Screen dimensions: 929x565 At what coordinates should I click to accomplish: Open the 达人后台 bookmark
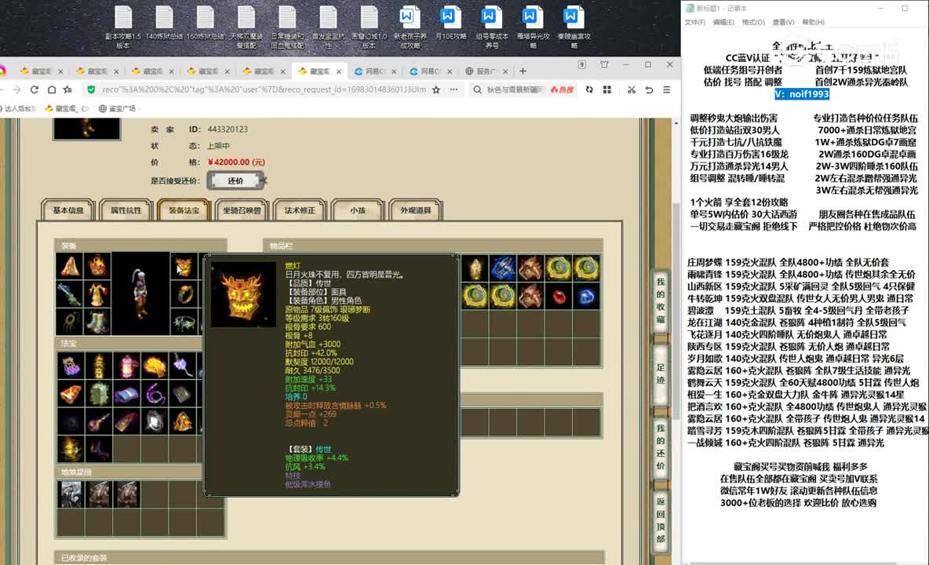20,108
